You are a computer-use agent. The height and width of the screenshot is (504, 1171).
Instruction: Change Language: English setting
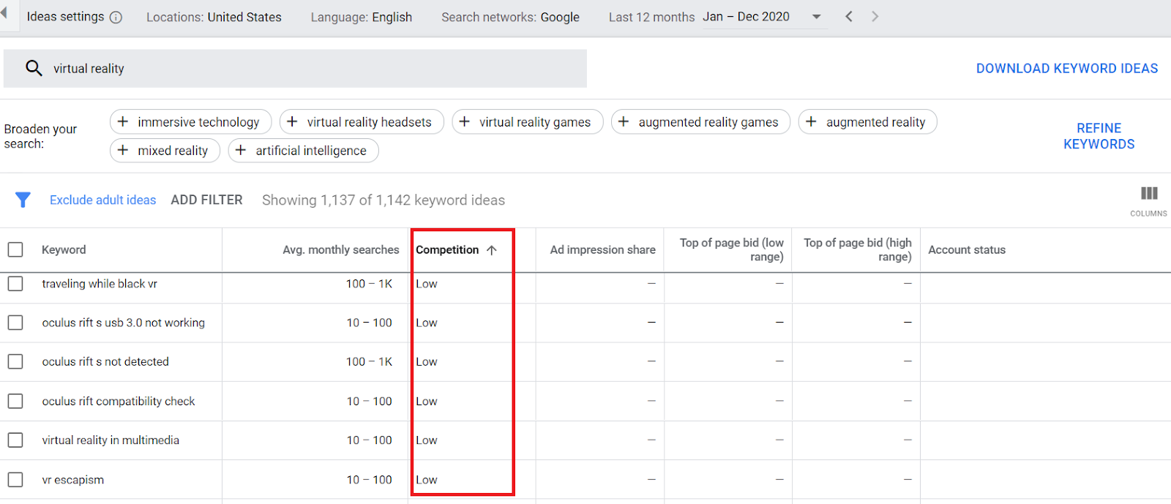[x=361, y=17]
